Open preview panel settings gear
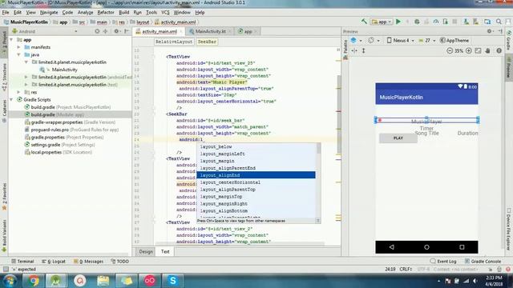 pos(490,31)
